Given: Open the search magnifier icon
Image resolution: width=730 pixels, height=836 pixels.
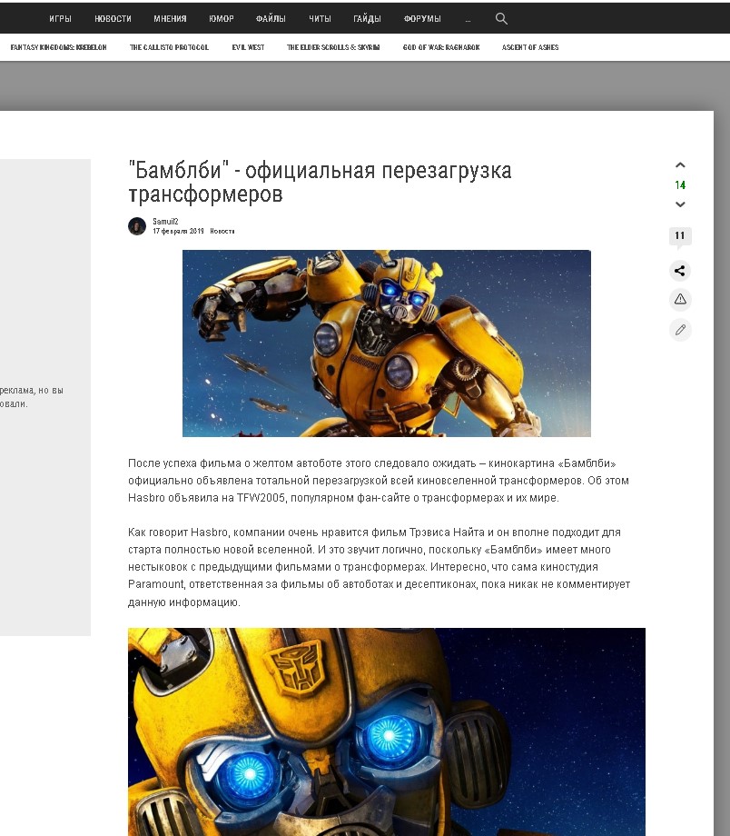Looking at the screenshot, I should 501,19.
